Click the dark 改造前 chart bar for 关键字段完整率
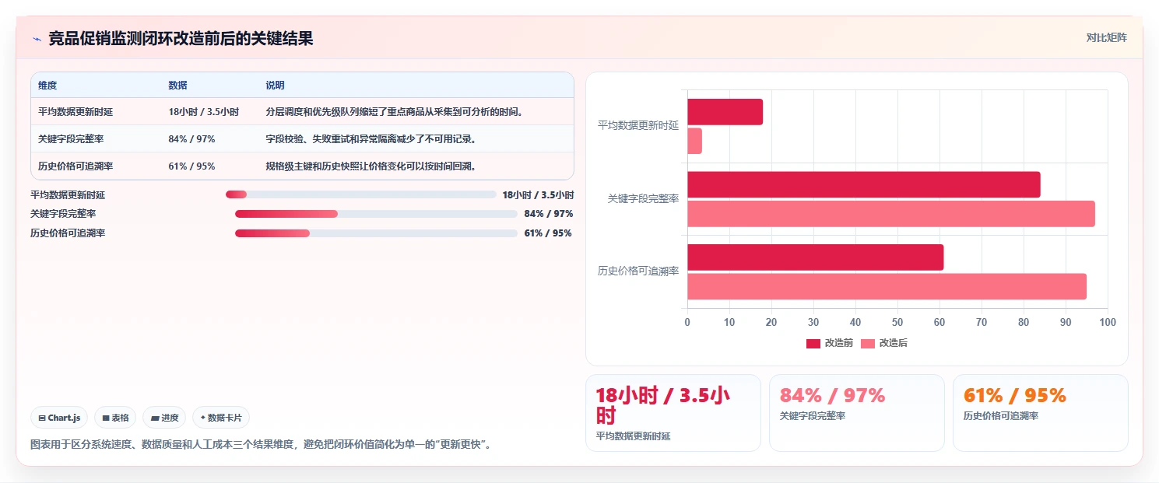 864,184
